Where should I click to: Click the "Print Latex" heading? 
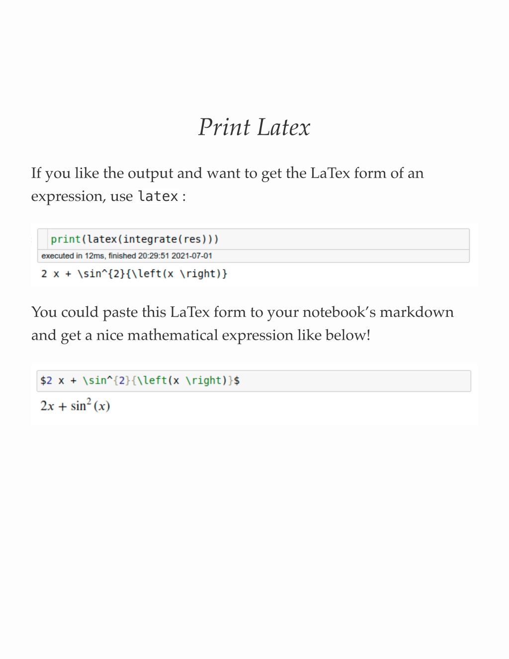pos(254,127)
